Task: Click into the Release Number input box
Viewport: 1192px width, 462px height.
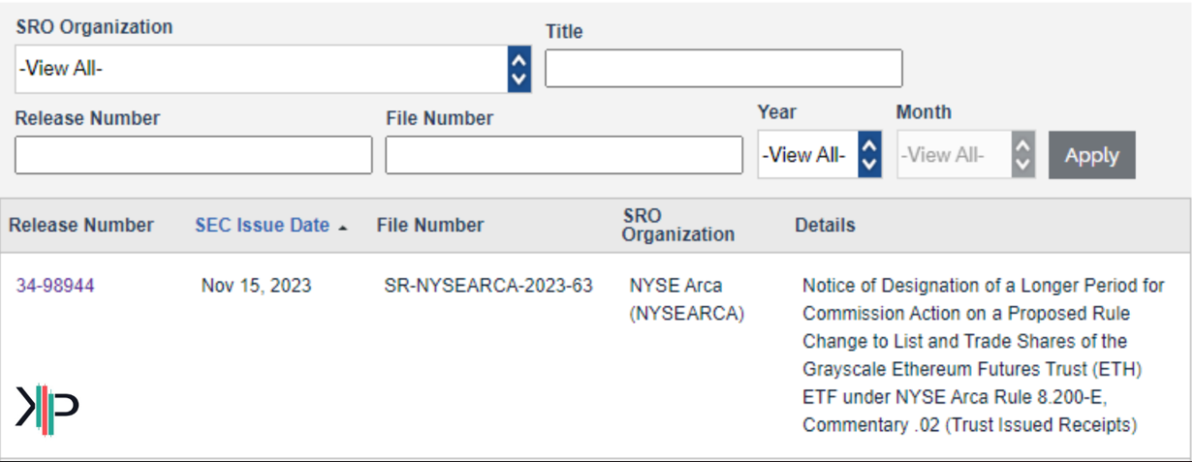Action: click(x=194, y=155)
